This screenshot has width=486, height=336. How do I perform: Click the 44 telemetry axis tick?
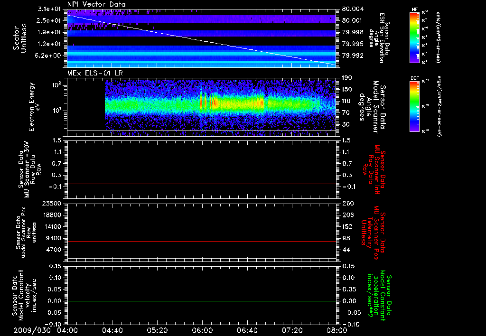[346, 250]
